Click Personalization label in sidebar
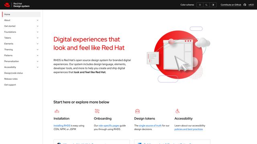This screenshot has height=144, width=257. point(12,61)
